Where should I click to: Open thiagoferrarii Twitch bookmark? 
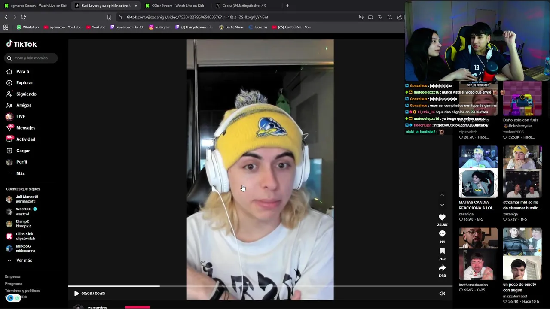pos(194,27)
